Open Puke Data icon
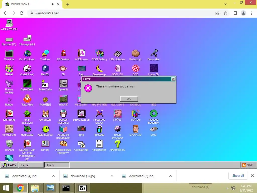The width and height of the screenshot is (257, 193). pyautogui.click(x=45, y=85)
